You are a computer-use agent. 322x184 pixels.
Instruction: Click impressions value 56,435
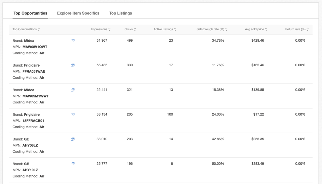click(x=102, y=65)
